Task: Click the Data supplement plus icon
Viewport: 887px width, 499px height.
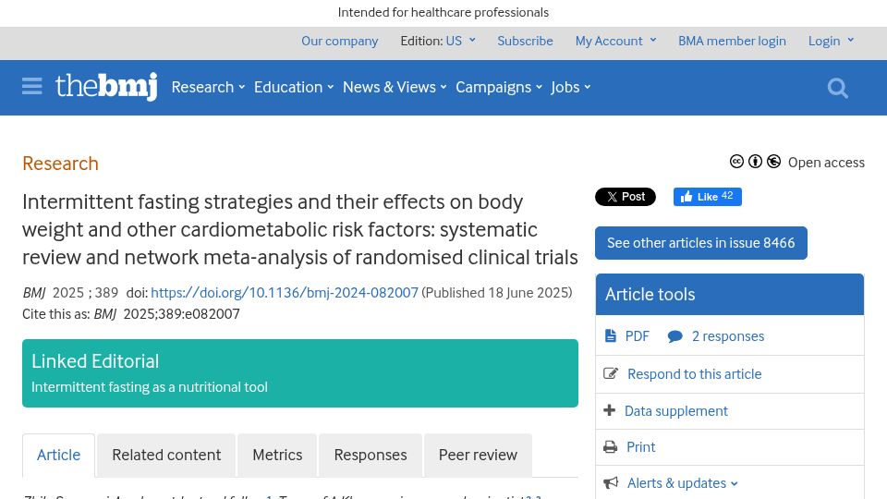Action: (x=609, y=410)
